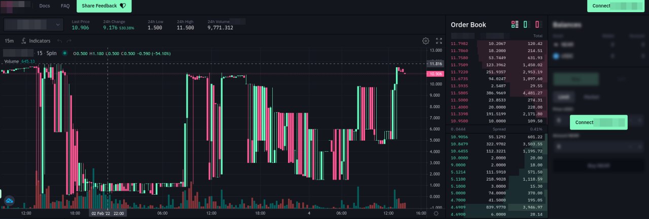Viewport: 649px width, 219px height.
Task: Open chart settings gear icon
Action: click(426, 41)
